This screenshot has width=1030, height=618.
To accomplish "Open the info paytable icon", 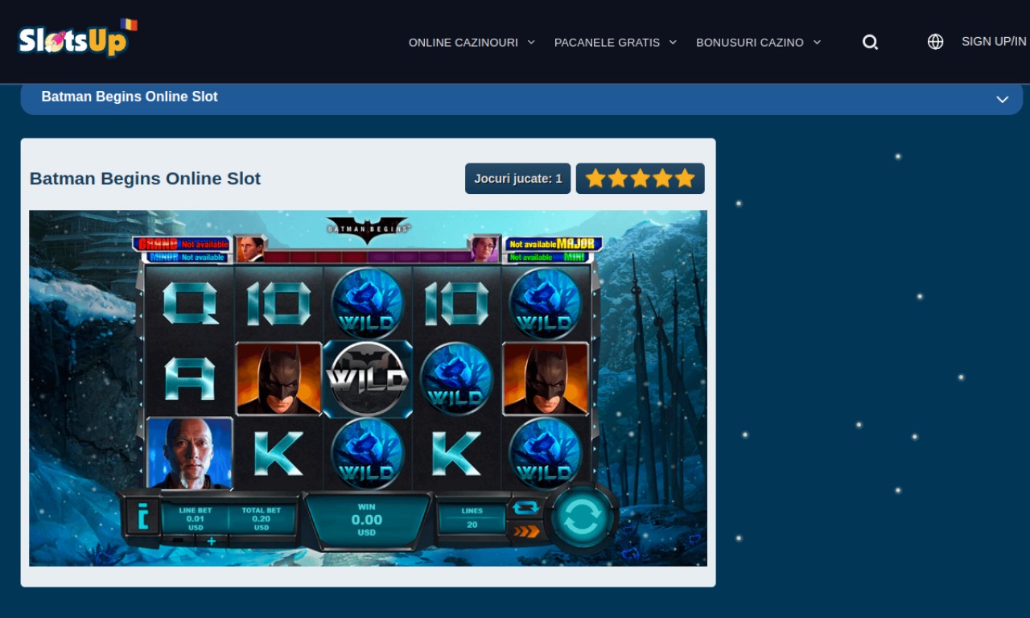I will pos(143,516).
